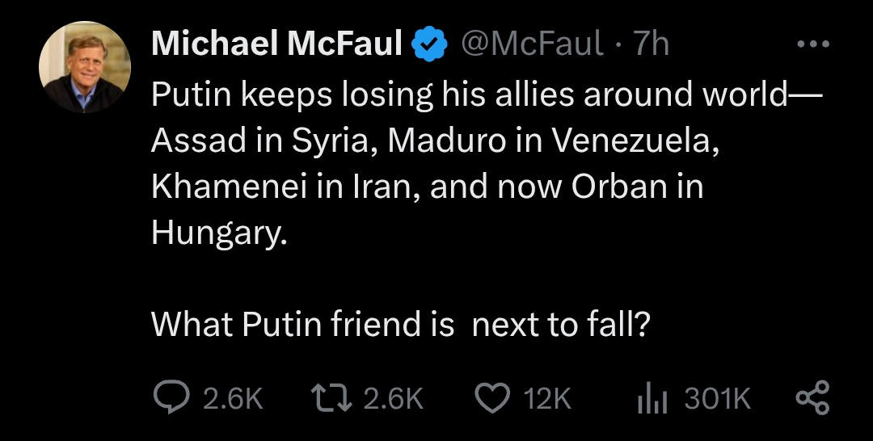Viewport: 873px width, 441px height.
Task: Click the 'Khamenei in Iran' text line
Action: click(x=427, y=187)
